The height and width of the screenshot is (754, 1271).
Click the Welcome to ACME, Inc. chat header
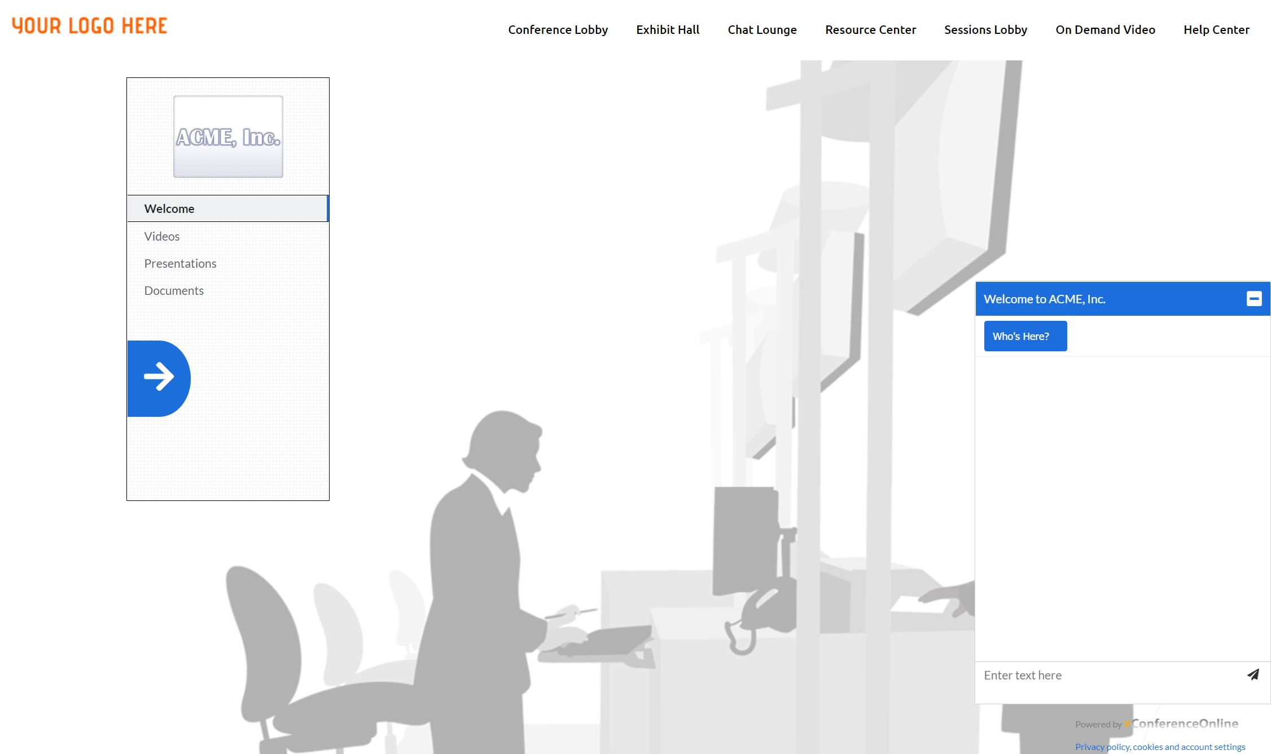click(x=1123, y=299)
